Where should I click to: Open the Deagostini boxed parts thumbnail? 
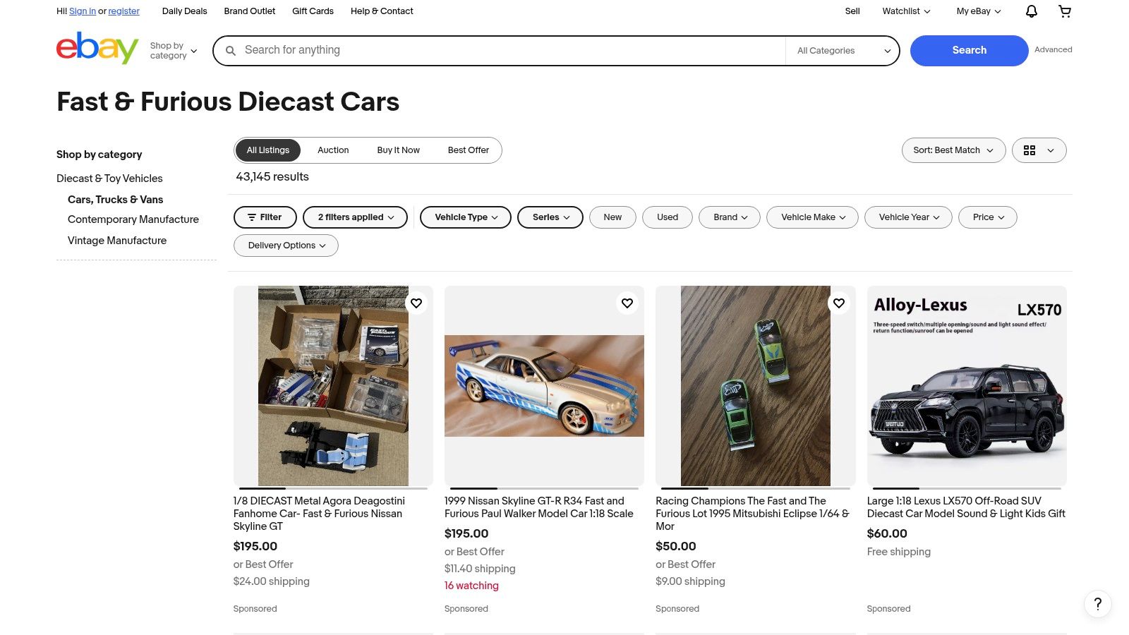tap(333, 385)
